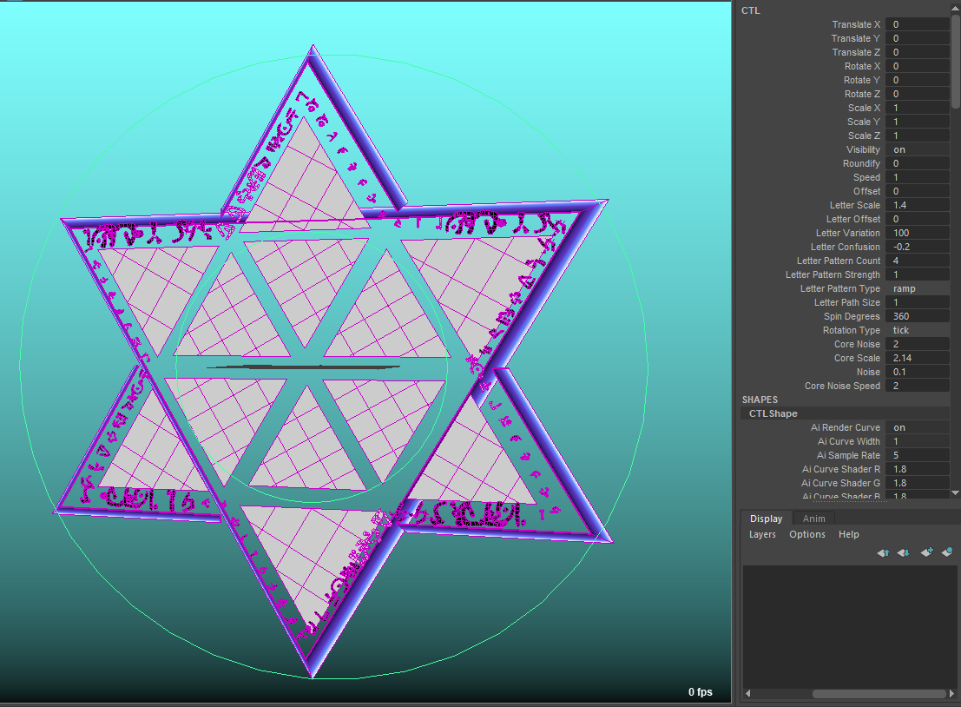Screen dimensions: 961x707
Task: Click the SHAPES section heading
Action: click(760, 400)
